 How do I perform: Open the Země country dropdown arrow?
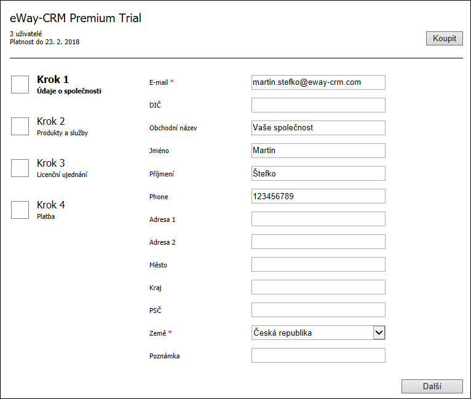coord(379,333)
